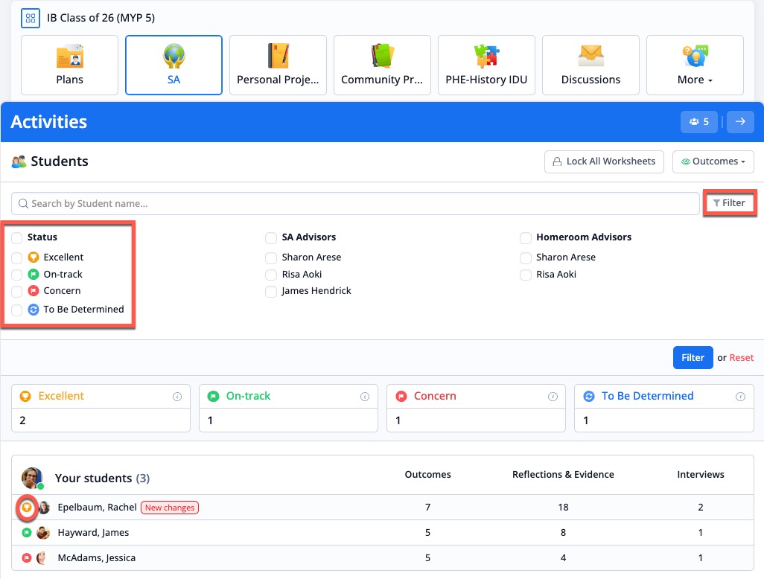Viewport: 764px width, 579px height.
Task: Click info icon on the Excellent card
Action: pyautogui.click(x=177, y=397)
